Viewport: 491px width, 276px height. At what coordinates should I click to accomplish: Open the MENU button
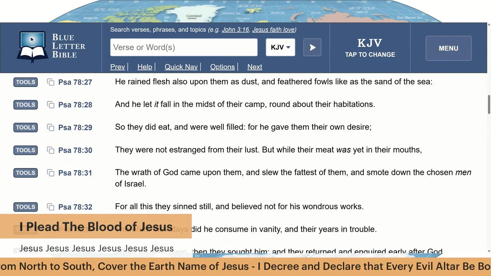tap(448, 48)
